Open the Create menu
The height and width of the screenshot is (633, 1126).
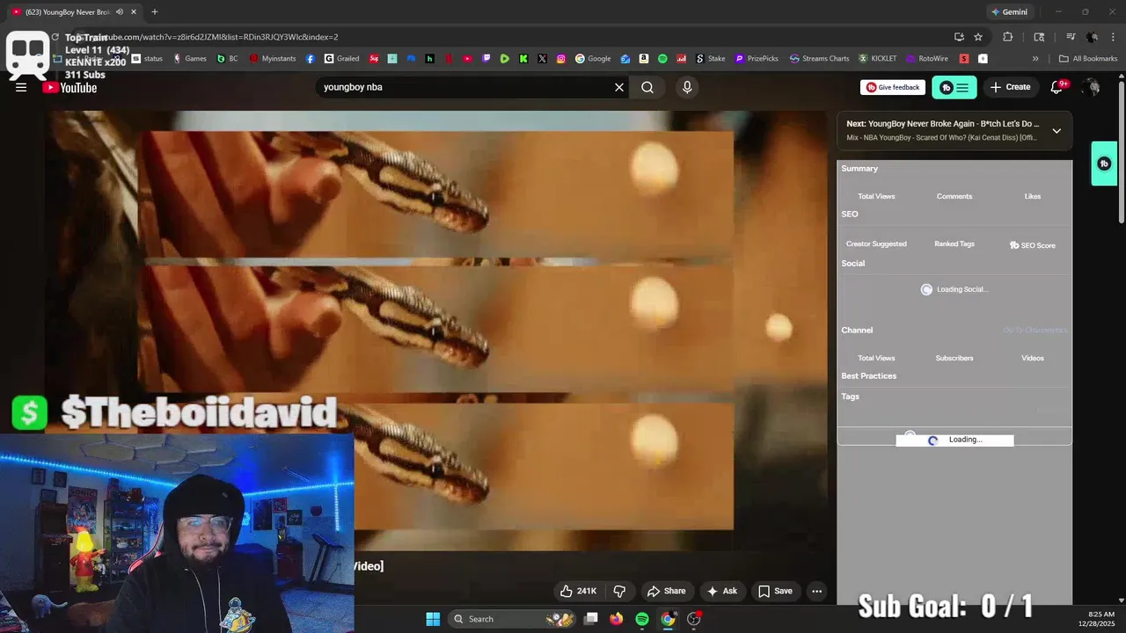pos(1010,87)
